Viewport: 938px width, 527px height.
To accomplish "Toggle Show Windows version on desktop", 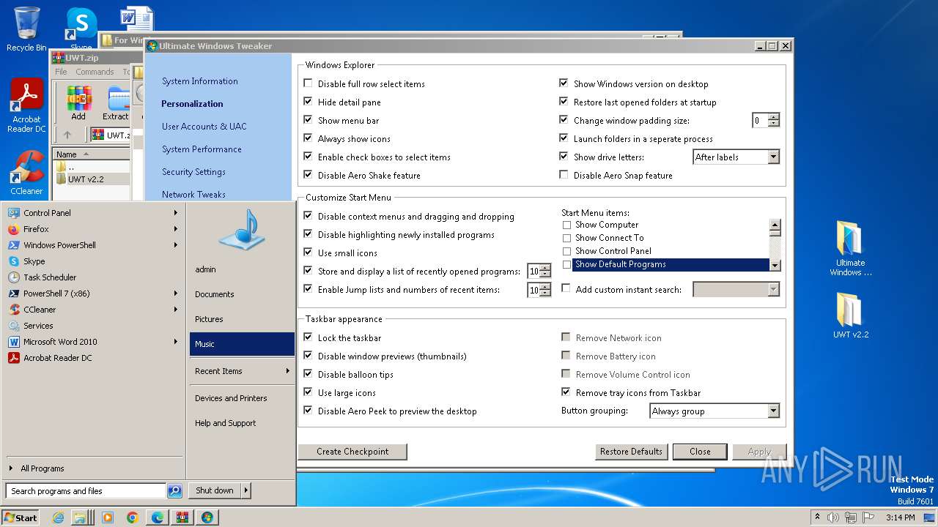I will tap(564, 83).
